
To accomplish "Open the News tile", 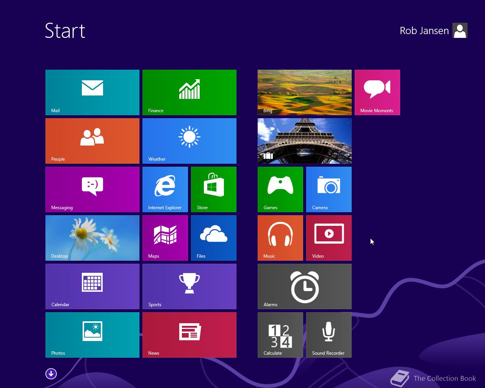I will (189, 335).
